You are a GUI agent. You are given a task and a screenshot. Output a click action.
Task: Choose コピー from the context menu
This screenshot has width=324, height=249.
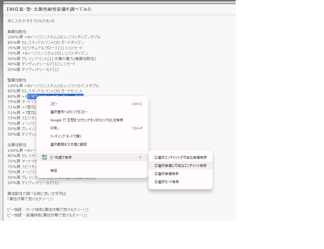(54, 104)
